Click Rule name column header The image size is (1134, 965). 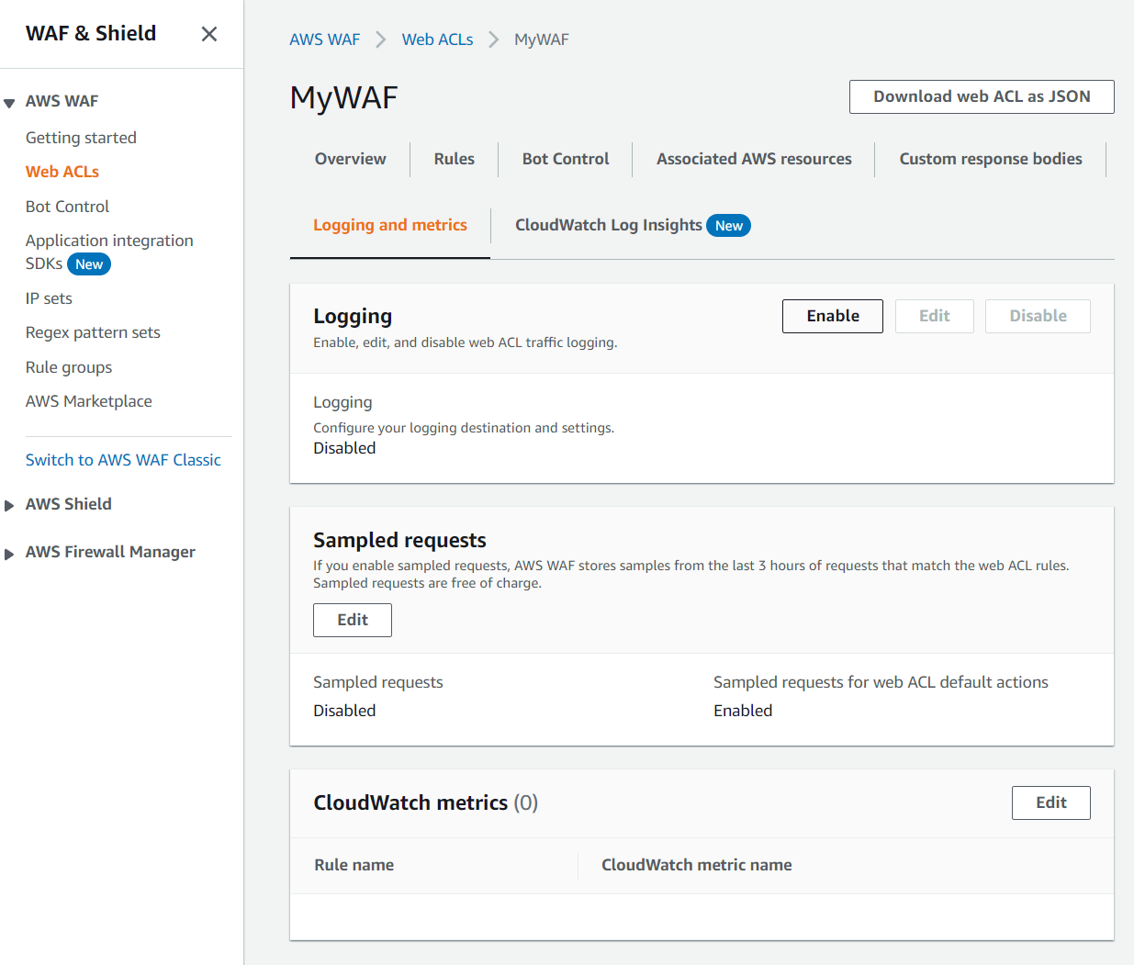354,865
